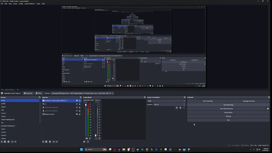Toggle lock on Application Audio Capture (BETA) 12
This screenshot has height=153, width=272.
[x=79, y=101]
